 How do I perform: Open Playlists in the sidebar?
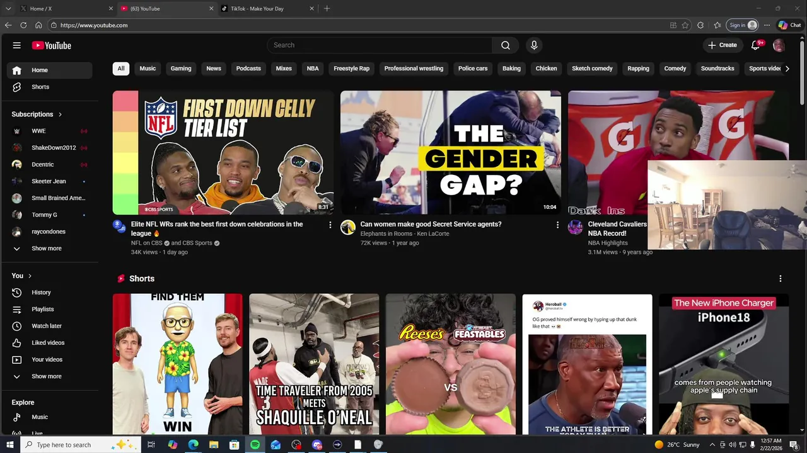coord(49,309)
